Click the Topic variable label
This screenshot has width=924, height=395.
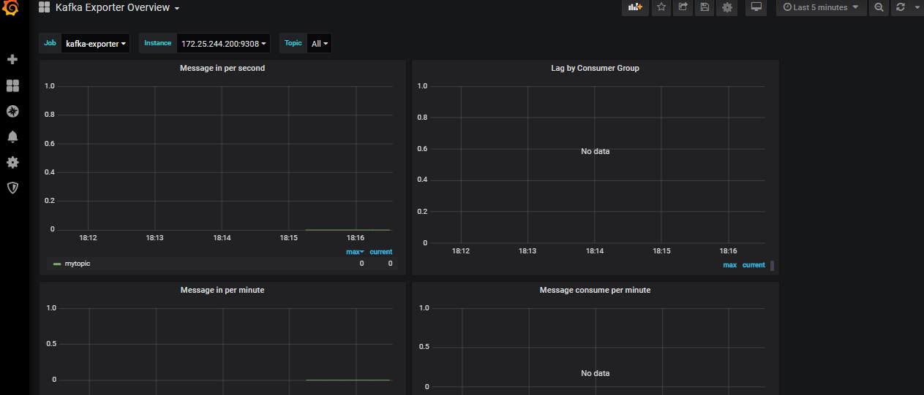pos(293,43)
